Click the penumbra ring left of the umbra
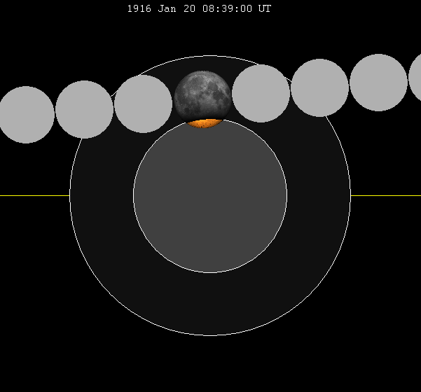The image size is (421, 392). click(x=102, y=196)
